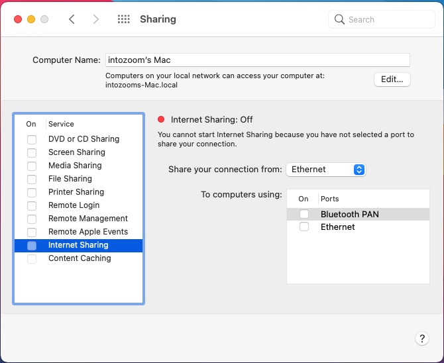444x363 pixels.
Task: Select the Bluetooth PAN port row
Action: [x=358, y=214]
